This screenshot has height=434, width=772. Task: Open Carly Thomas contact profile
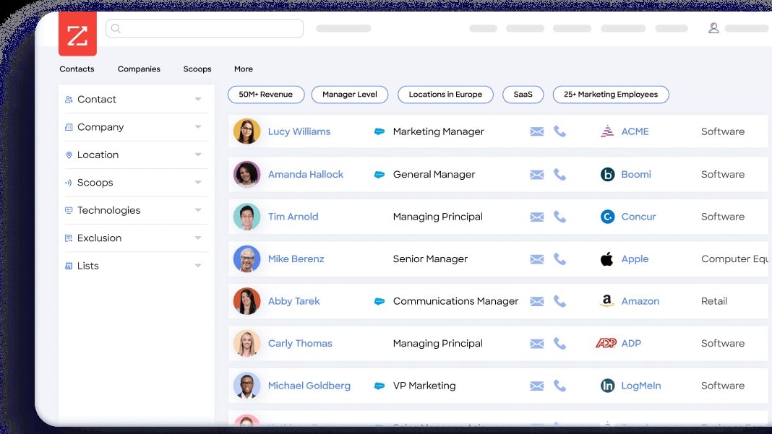300,344
